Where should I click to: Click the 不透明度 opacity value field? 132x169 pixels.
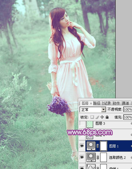[x=128, y=110]
